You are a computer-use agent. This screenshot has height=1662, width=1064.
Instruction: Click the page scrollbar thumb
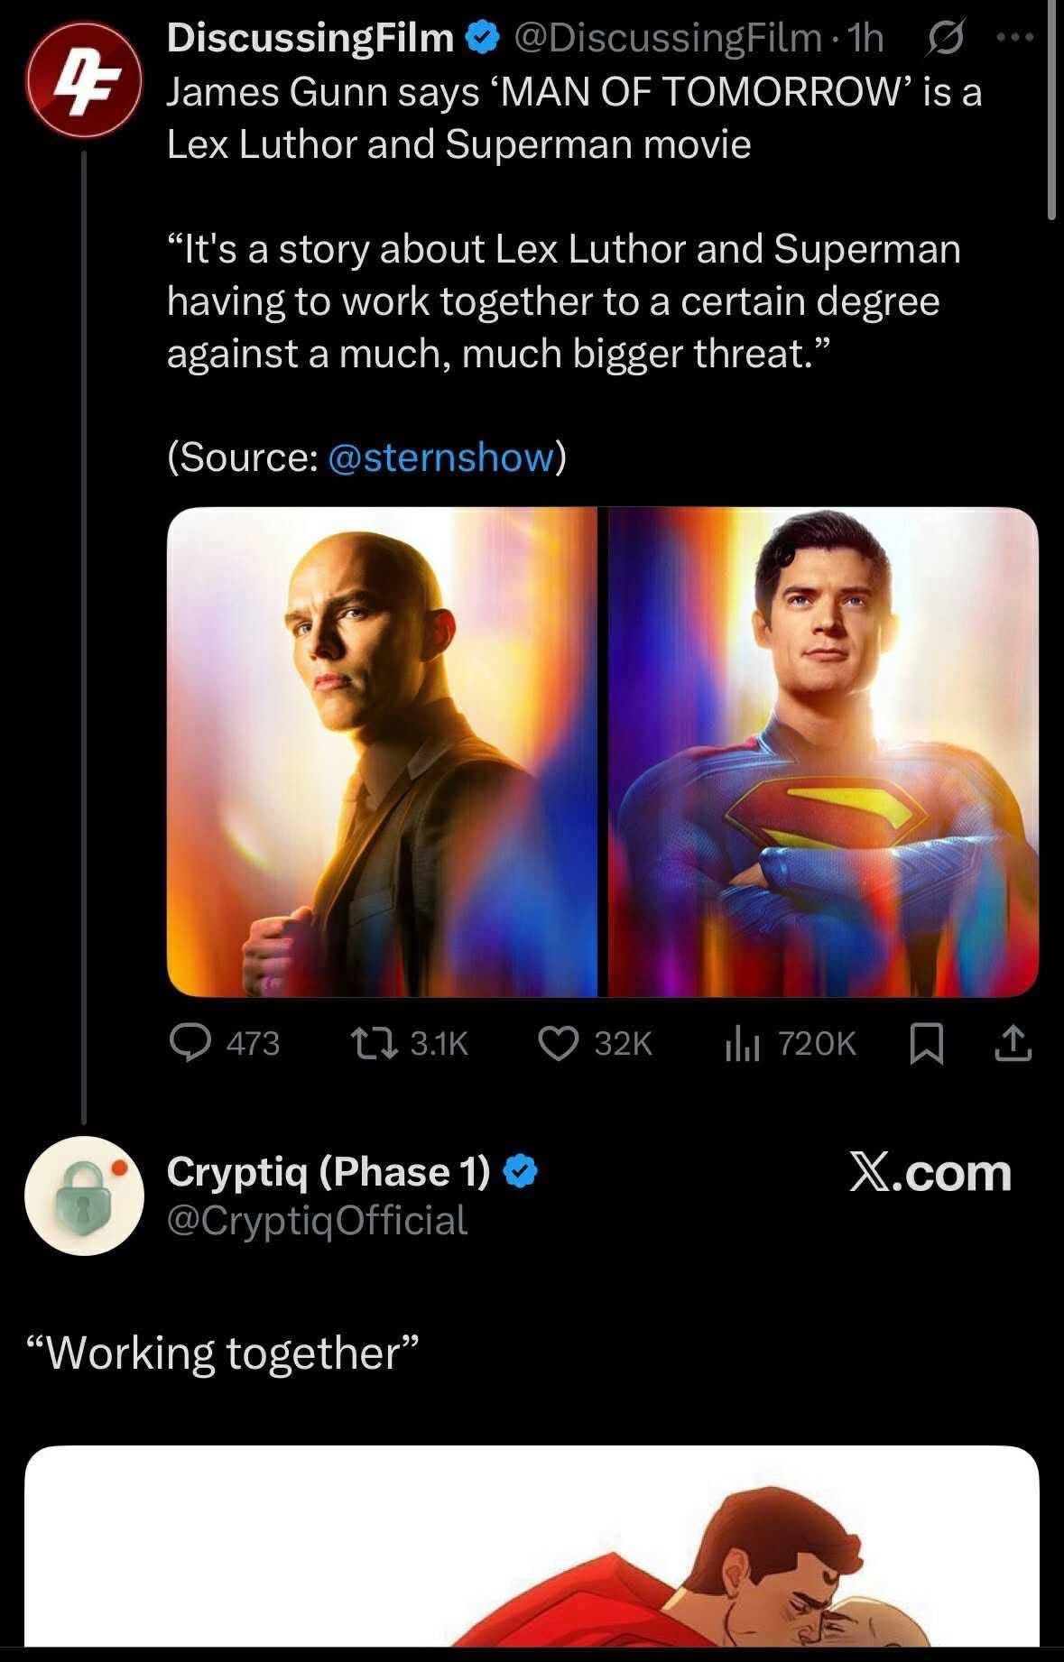pyautogui.click(x=1051, y=108)
